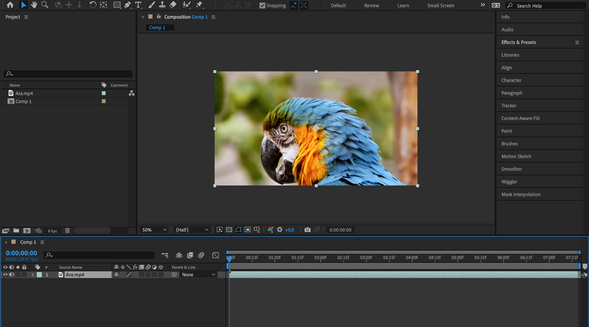Click the Ara.mp4 label color swatch
The height and width of the screenshot is (327, 589).
tap(104, 93)
